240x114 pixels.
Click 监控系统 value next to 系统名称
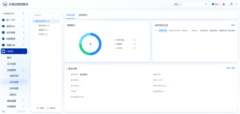(84, 75)
